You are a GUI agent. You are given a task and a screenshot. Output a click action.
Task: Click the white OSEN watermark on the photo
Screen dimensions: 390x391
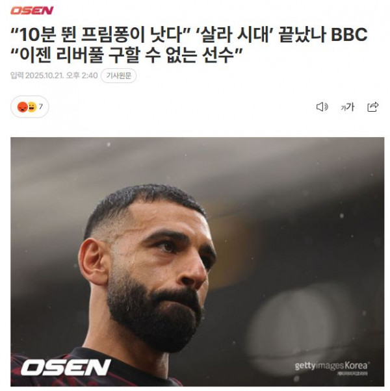66,368
